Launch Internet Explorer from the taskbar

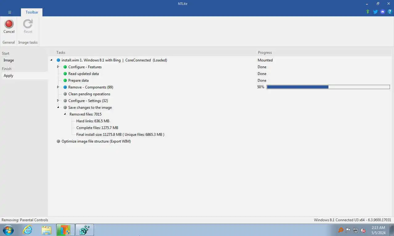pos(28,230)
